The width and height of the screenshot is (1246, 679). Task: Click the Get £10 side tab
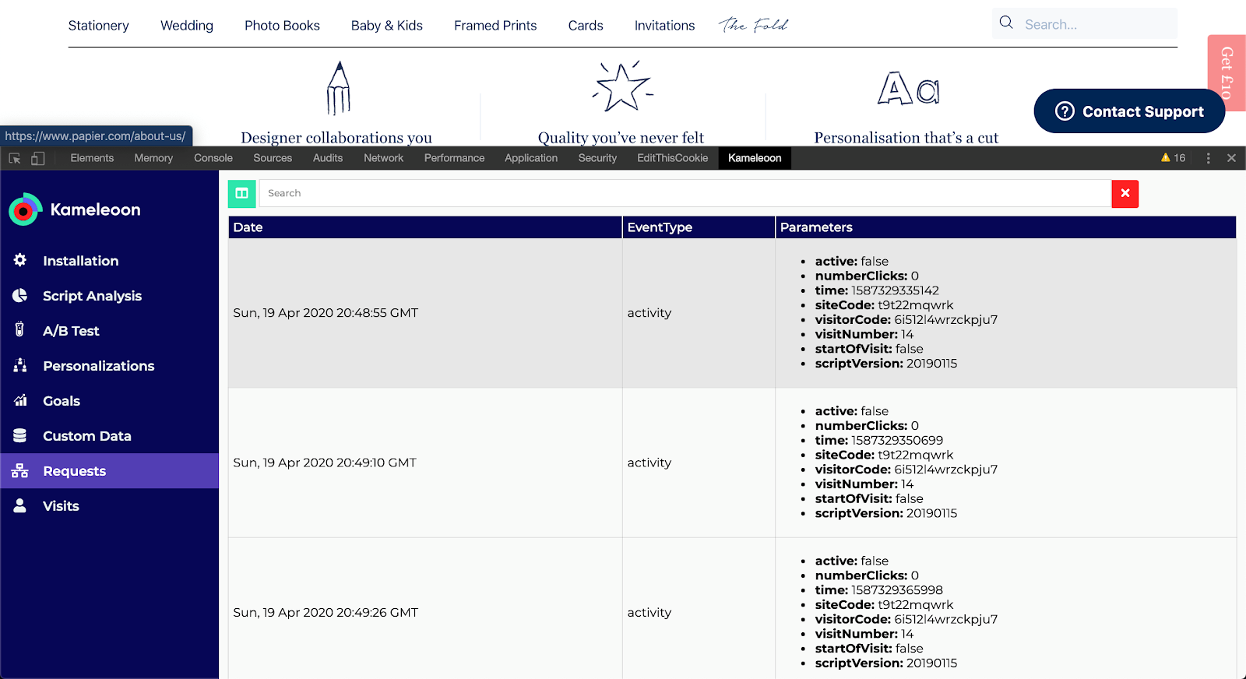1227,72
